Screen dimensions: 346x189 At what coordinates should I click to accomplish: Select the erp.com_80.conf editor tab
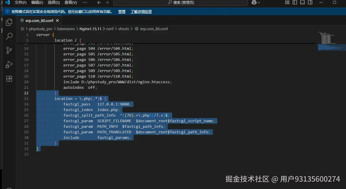click(x=39, y=21)
